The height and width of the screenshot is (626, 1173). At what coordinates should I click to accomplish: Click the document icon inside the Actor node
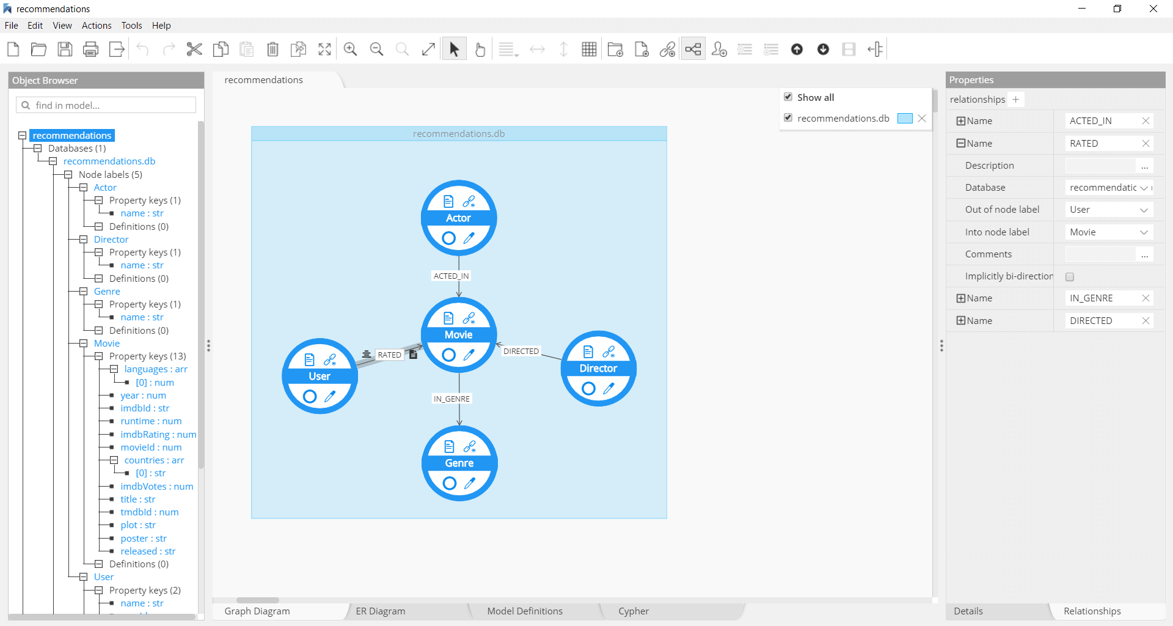pyautogui.click(x=448, y=201)
